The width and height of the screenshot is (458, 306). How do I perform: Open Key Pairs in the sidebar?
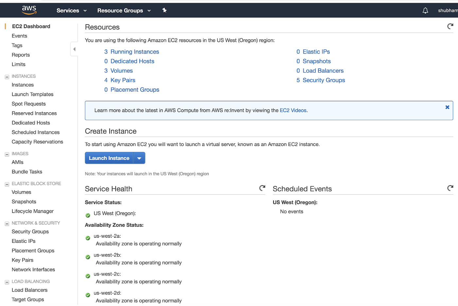tap(23, 260)
